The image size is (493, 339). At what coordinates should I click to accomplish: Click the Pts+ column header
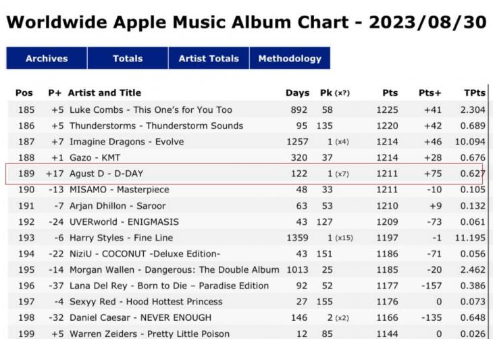pos(430,93)
